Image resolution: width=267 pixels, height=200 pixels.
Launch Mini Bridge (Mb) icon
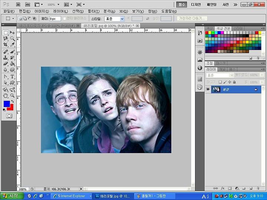pyautogui.click(x=27, y=4)
